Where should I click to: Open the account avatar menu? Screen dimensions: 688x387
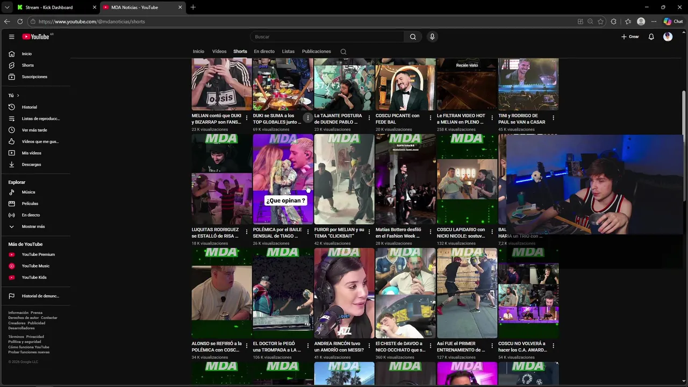click(668, 37)
